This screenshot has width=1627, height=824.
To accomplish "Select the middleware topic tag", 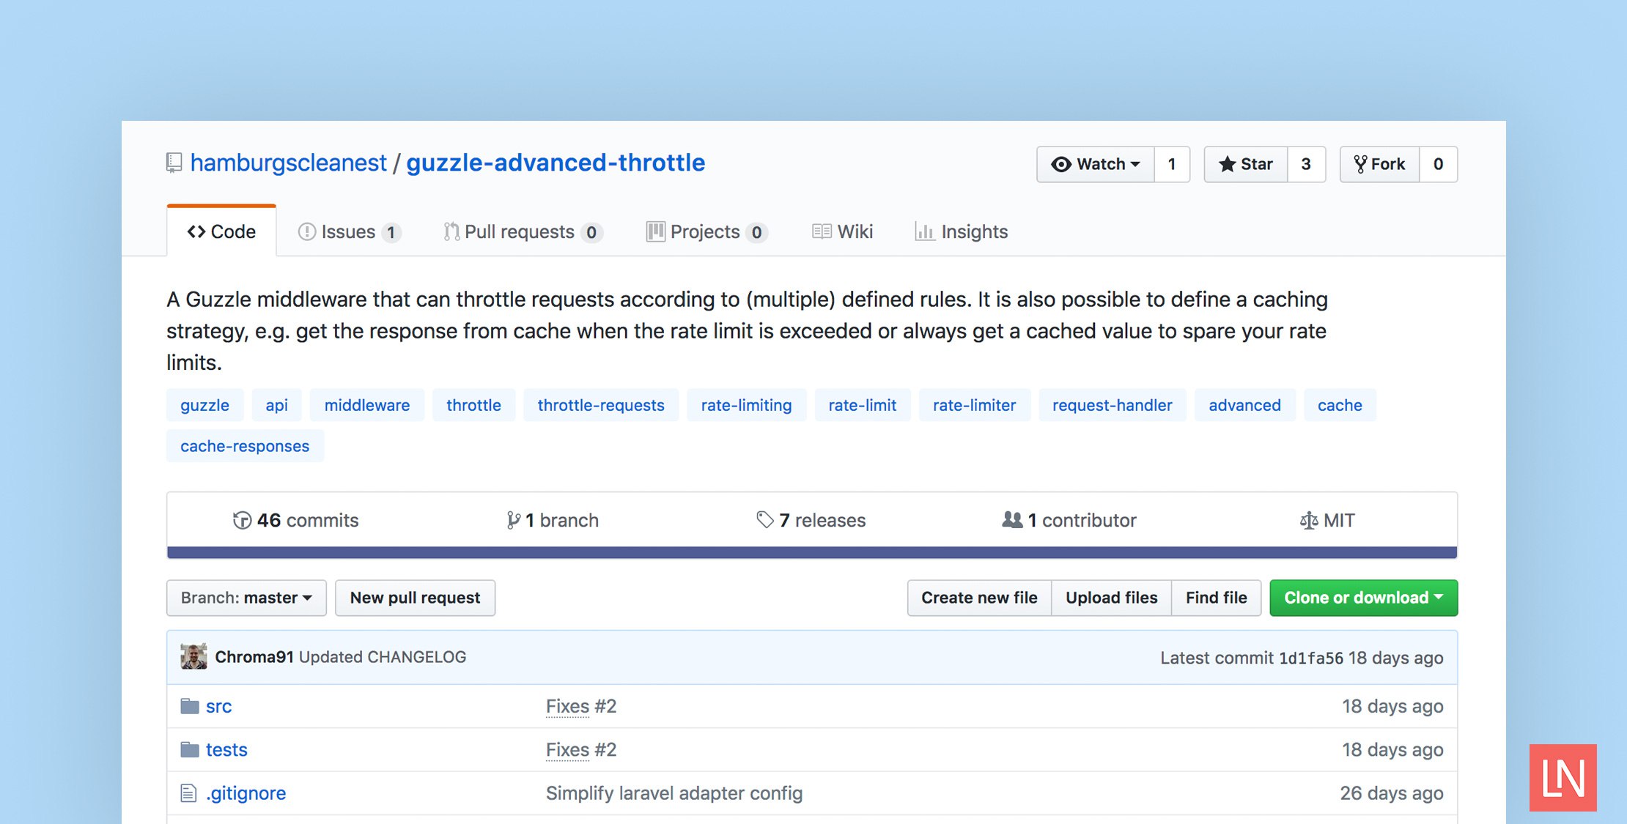I will (x=367, y=405).
